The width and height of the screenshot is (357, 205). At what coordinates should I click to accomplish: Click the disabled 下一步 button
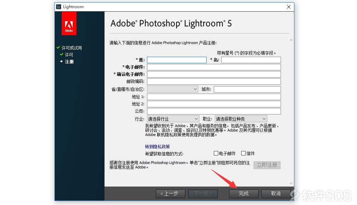[203, 194]
